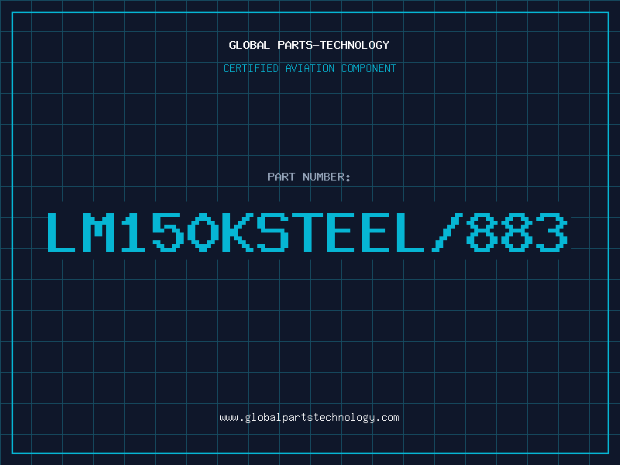Click the GLOBAL PARTS-TECHNOLOGY heading
This screenshot has width=620, height=465.
pos(309,45)
